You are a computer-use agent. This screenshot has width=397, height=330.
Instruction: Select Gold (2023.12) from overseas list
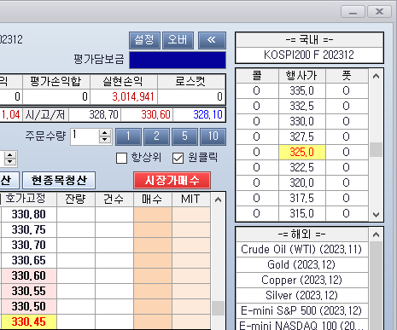(x=302, y=264)
